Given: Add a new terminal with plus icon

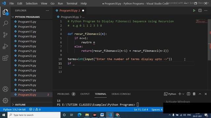Looking at the screenshot, I should point(180,94).
